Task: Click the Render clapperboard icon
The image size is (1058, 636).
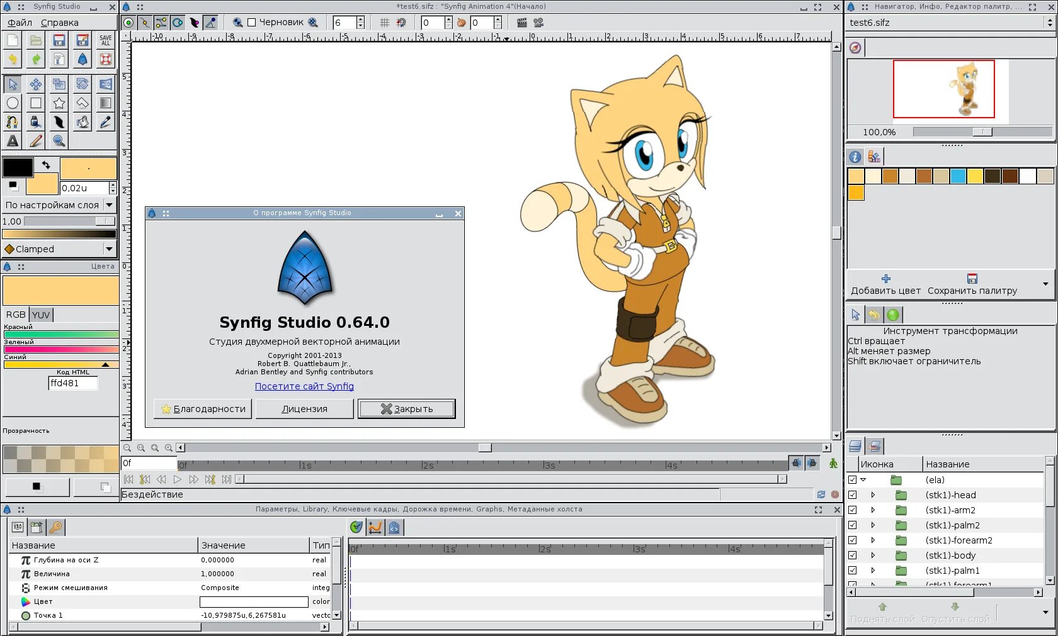Action: [521, 23]
